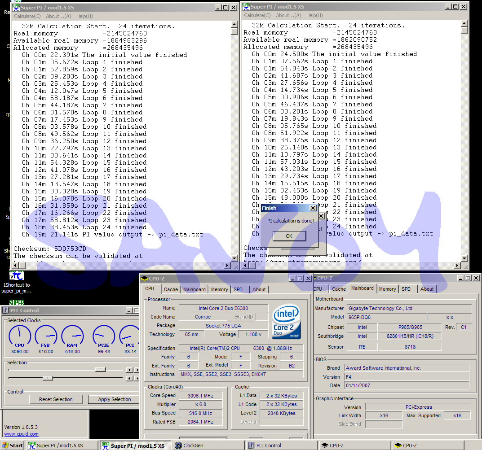Click left arrow beside upper Selection slider
The image size is (482, 450).
point(129,370)
